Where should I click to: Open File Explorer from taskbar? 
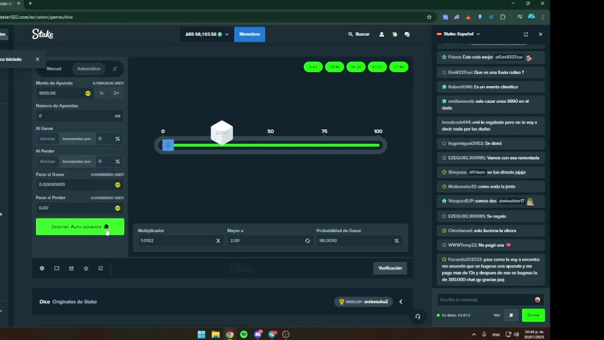click(x=216, y=334)
